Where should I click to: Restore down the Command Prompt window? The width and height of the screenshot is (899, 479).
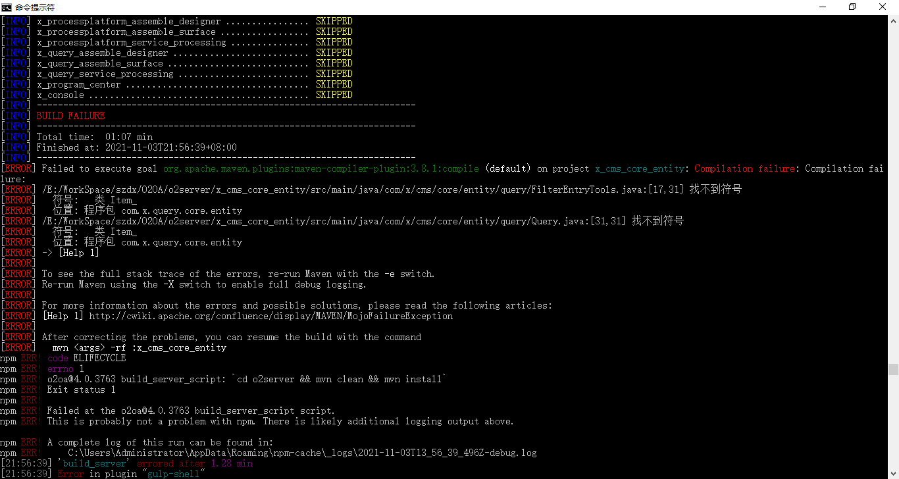[x=852, y=7]
